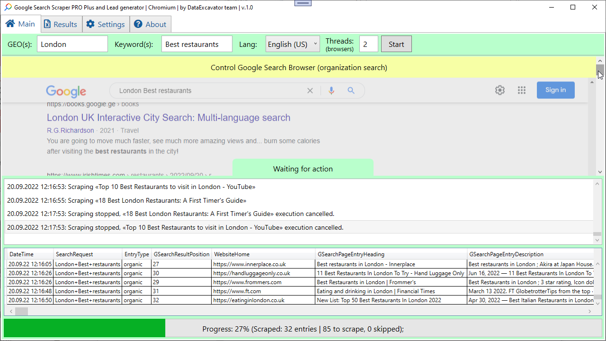The image size is (606, 341).
Task: Open the About tab
Action: (x=150, y=25)
